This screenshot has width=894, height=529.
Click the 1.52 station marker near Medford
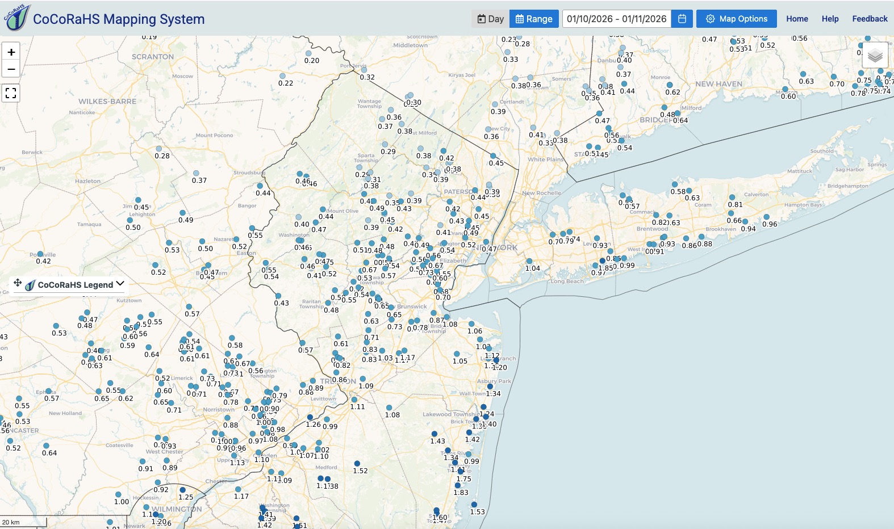point(357,464)
